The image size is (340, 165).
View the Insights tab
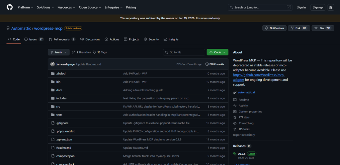pyautogui.click(x=171, y=39)
